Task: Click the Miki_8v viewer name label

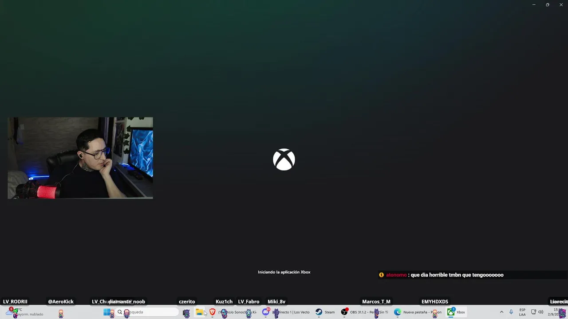Action: 276,302
